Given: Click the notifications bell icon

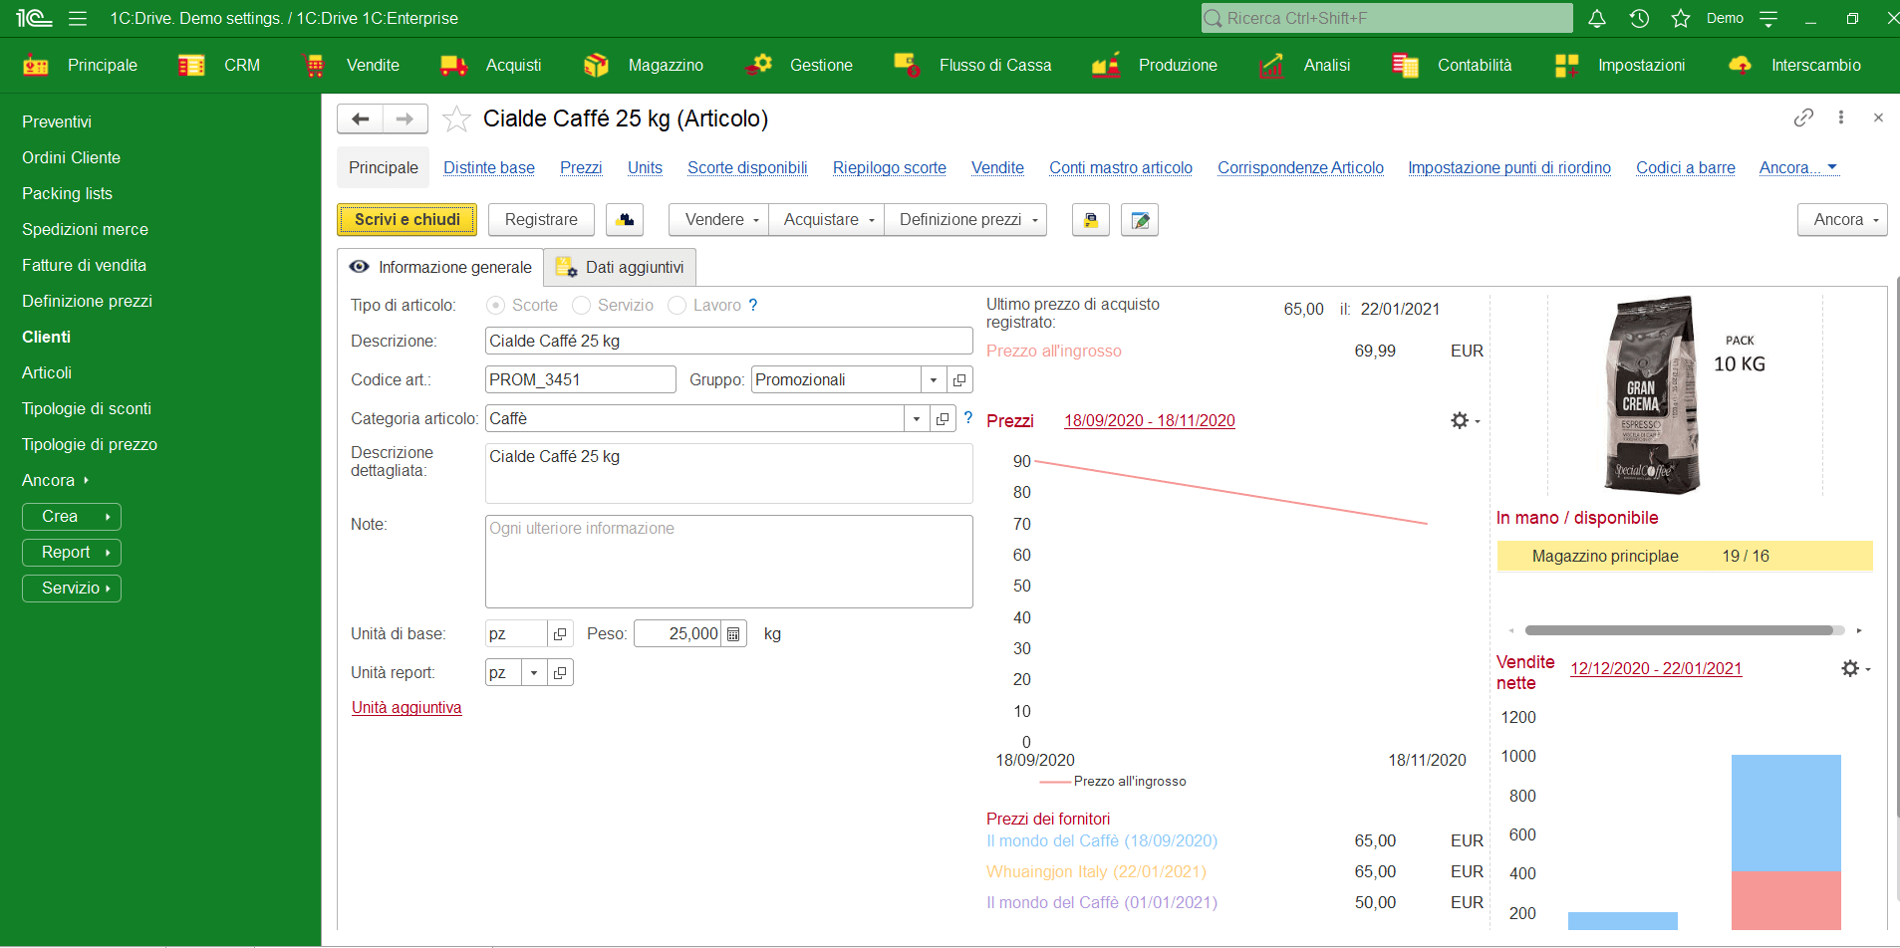Looking at the screenshot, I should [1596, 18].
